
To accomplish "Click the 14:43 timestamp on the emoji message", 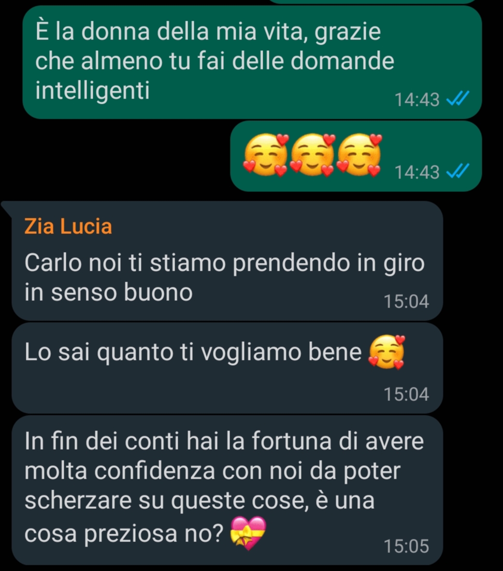I will tap(417, 172).
